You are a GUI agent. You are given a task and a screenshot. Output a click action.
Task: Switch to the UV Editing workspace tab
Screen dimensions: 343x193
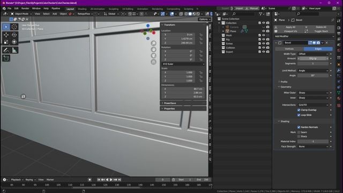click(x=128, y=9)
